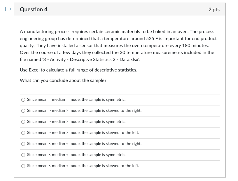The image size is (238, 181).
Task: Click "What can you conclude about the sample?"
Action: pos(63,80)
